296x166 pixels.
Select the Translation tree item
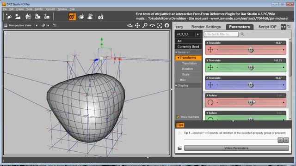189,64
